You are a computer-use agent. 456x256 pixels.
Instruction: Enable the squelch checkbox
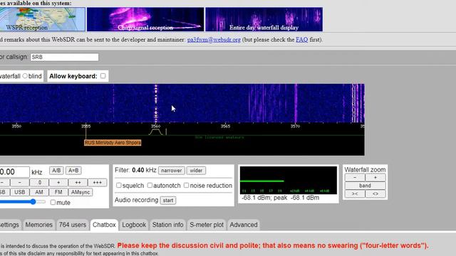pos(119,185)
